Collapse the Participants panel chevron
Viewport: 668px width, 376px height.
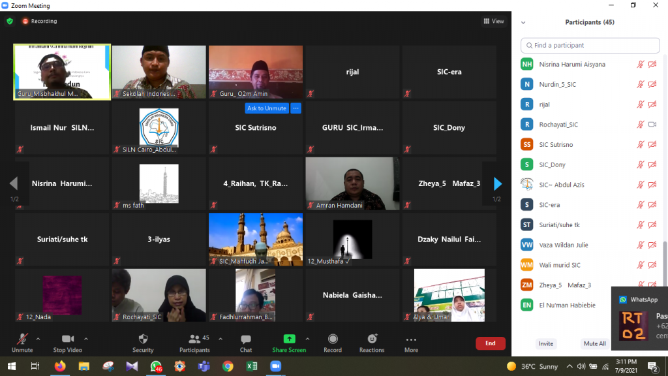coord(523,22)
